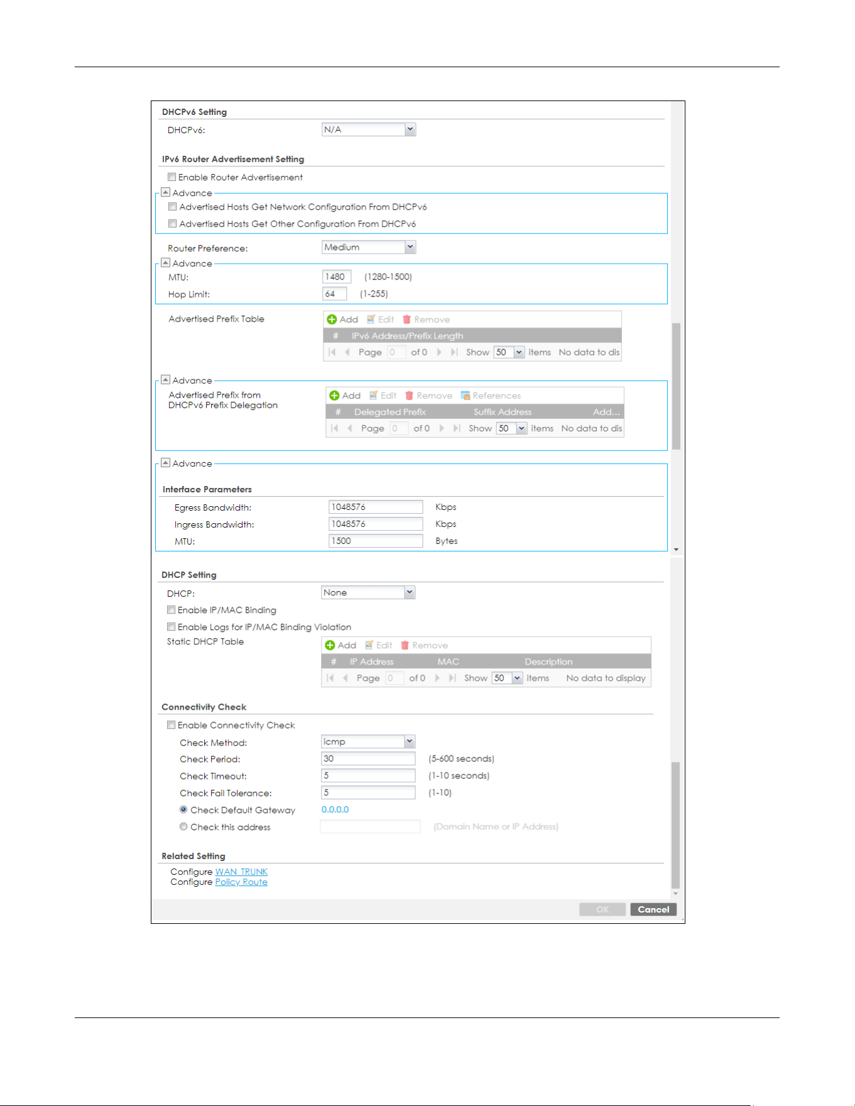Go to previous page in Static DHCP Table
855x1106 pixels.
[345, 678]
